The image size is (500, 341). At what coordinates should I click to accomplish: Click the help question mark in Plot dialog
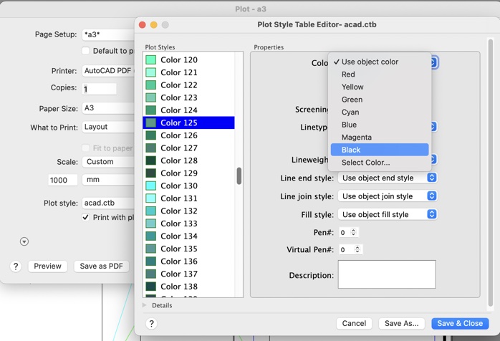point(16,266)
